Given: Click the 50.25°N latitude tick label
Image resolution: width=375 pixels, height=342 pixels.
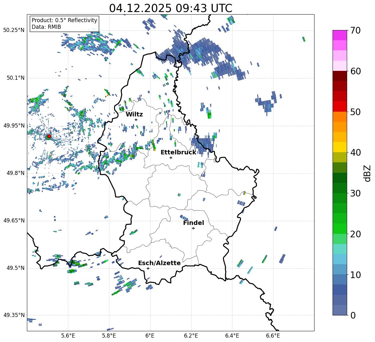Looking at the screenshot, I should [x=14, y=30].
